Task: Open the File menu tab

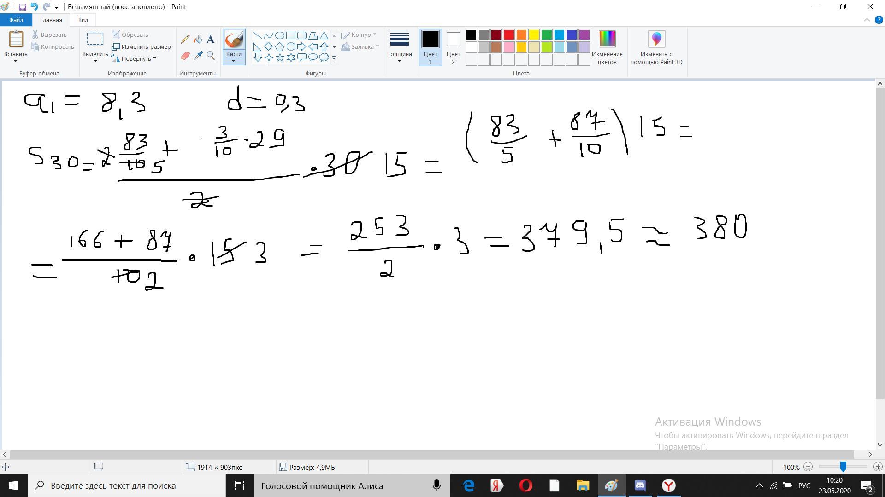Action: pyautogui.click(x=16, y=20)
